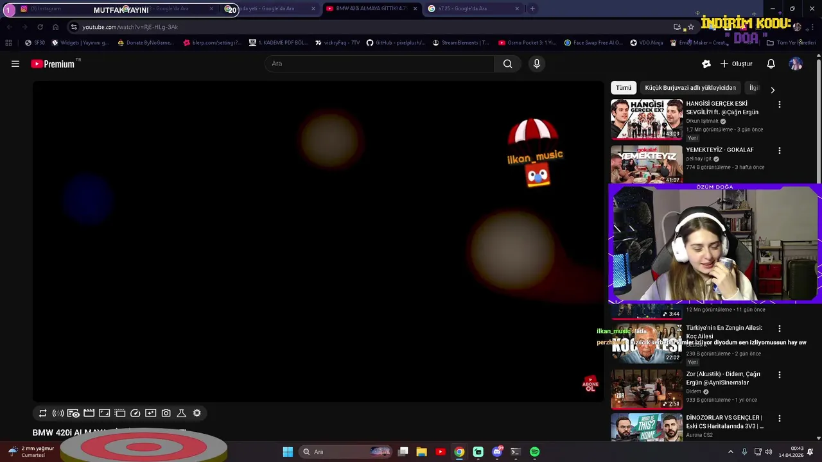Image resolution: width=822 pixels, height=462 pixels.
Task: Open the 'Tüm Yer İşaretleri' bookmarks folder
Action: coord(791,43)
